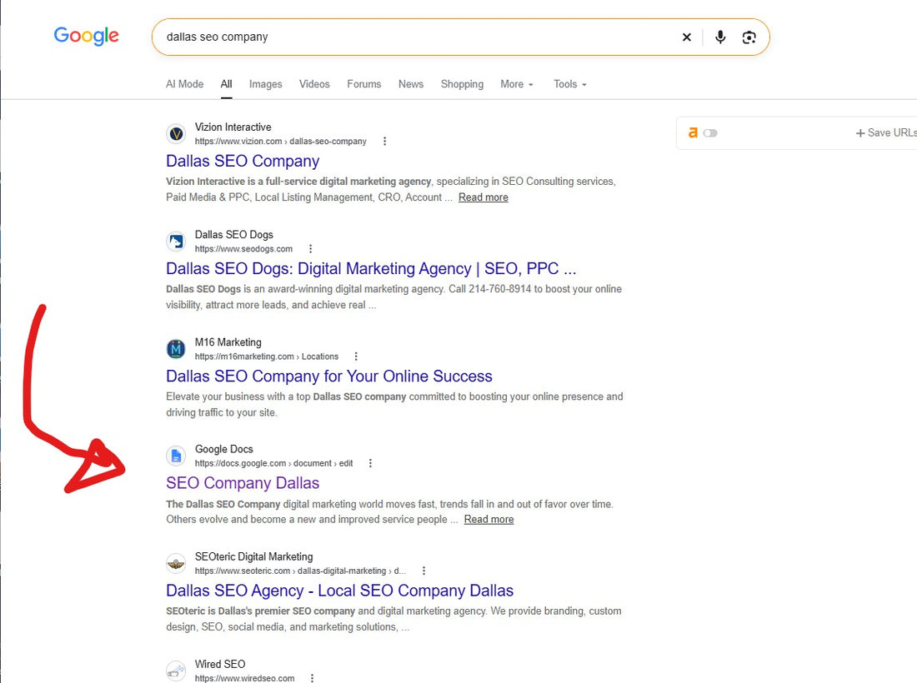Open the 'Dallas SEO Company' Vizion result

[243, 162]
